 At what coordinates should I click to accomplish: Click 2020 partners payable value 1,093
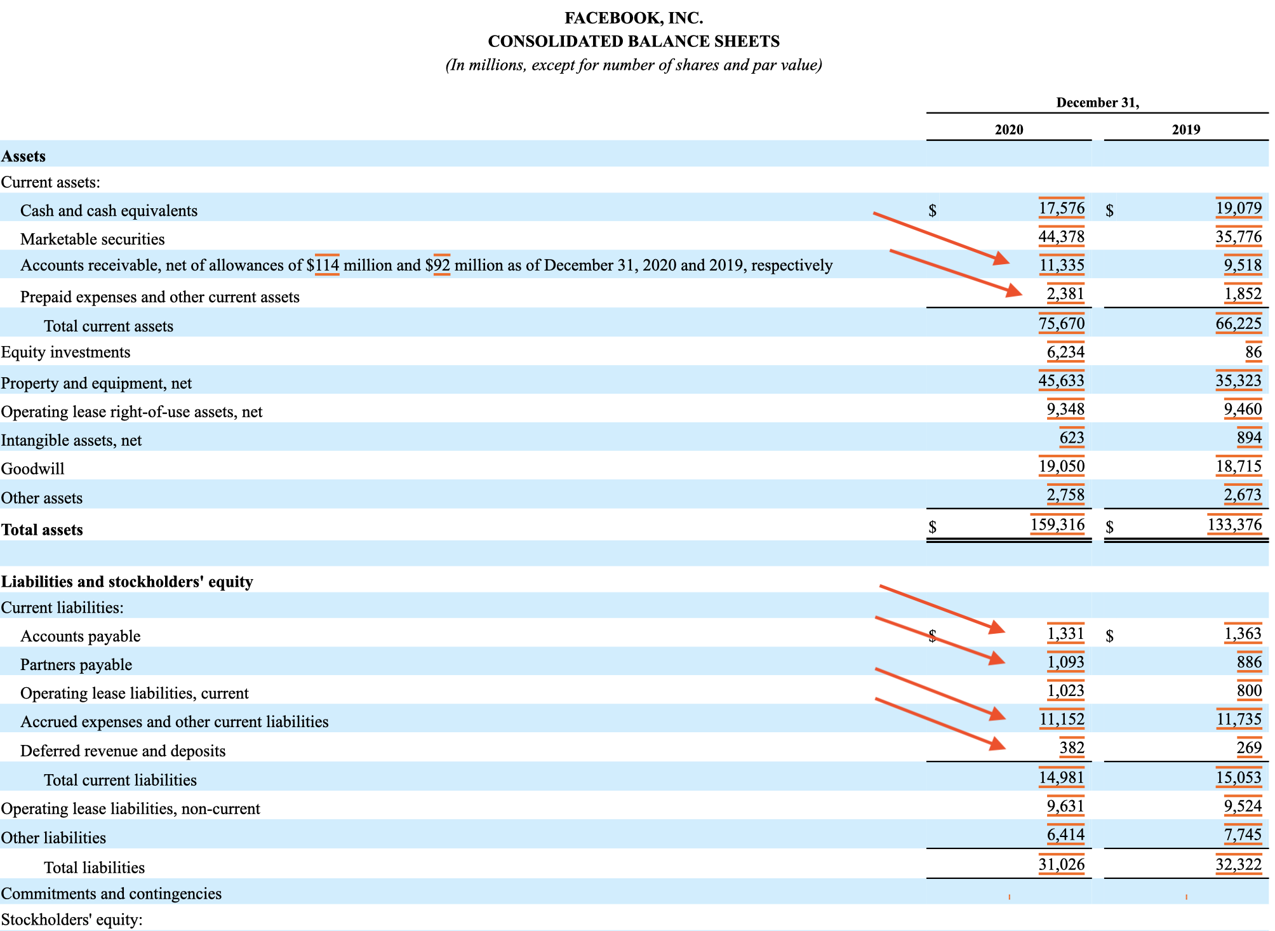pyautogui.click(x=1065, y=662)
